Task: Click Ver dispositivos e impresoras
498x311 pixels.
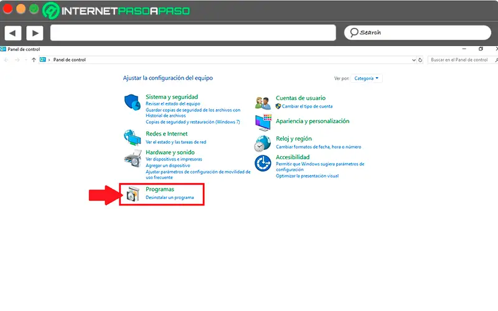Action: [x=174, y=159]
